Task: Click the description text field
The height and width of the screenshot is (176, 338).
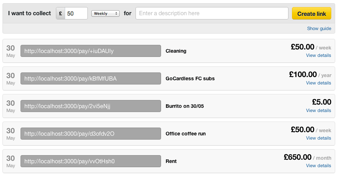Action: [x=212, y=13]
